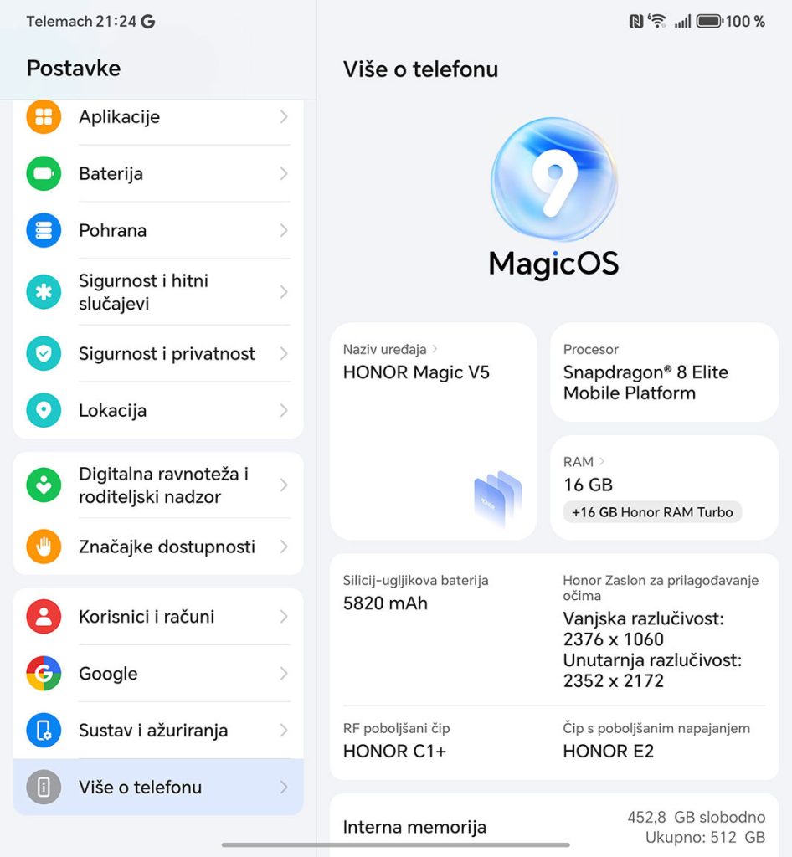Image resolution: width=792 pixels, height=857 pixels.
Task: Tap the orange Aplikacije grid icon
Action: 44,116
